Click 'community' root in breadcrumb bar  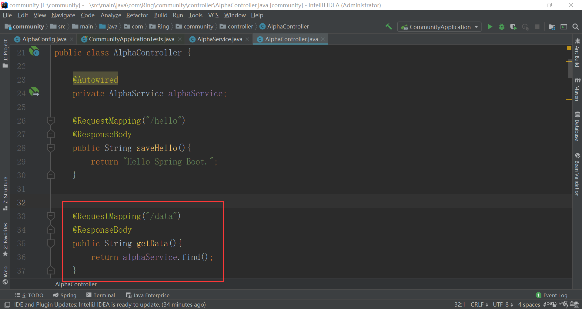pyautogui.click(x=25, y=27)
